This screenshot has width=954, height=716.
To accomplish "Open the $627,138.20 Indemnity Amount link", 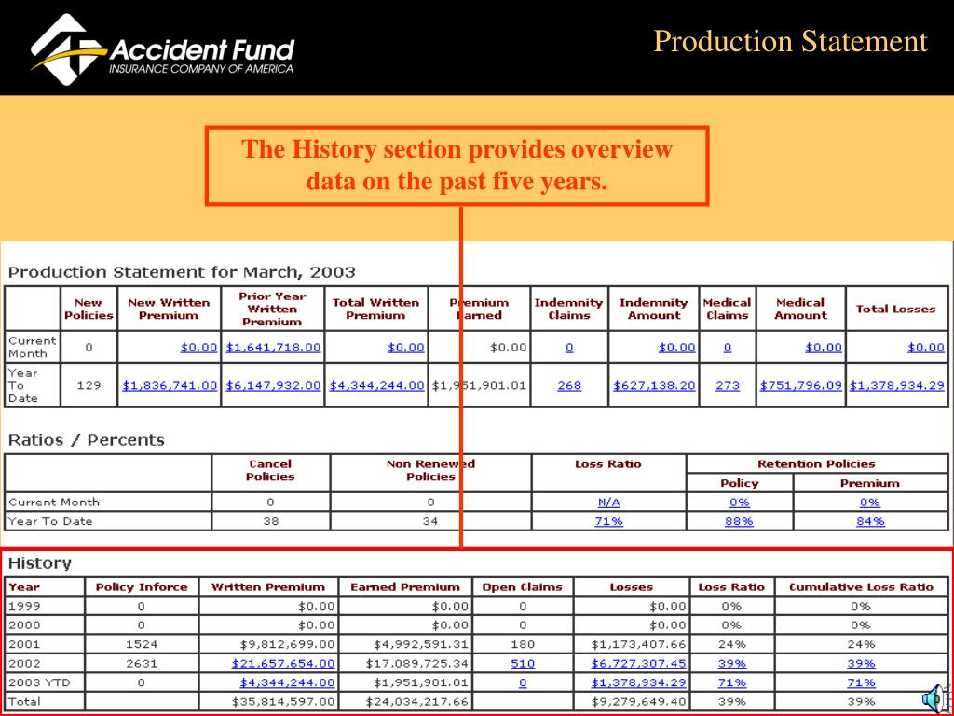I will [654, 385].
